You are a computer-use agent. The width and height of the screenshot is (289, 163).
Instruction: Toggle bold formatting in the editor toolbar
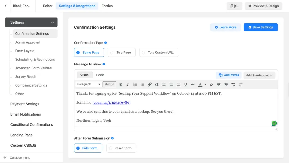(x=120, y=84)
